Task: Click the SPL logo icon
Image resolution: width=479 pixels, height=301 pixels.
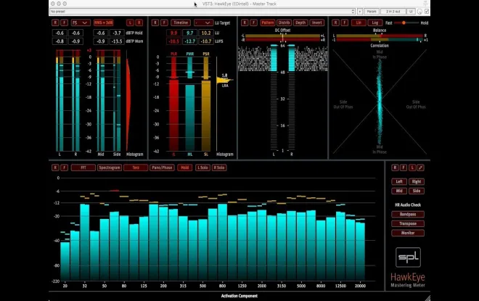Action: [408, 257]
